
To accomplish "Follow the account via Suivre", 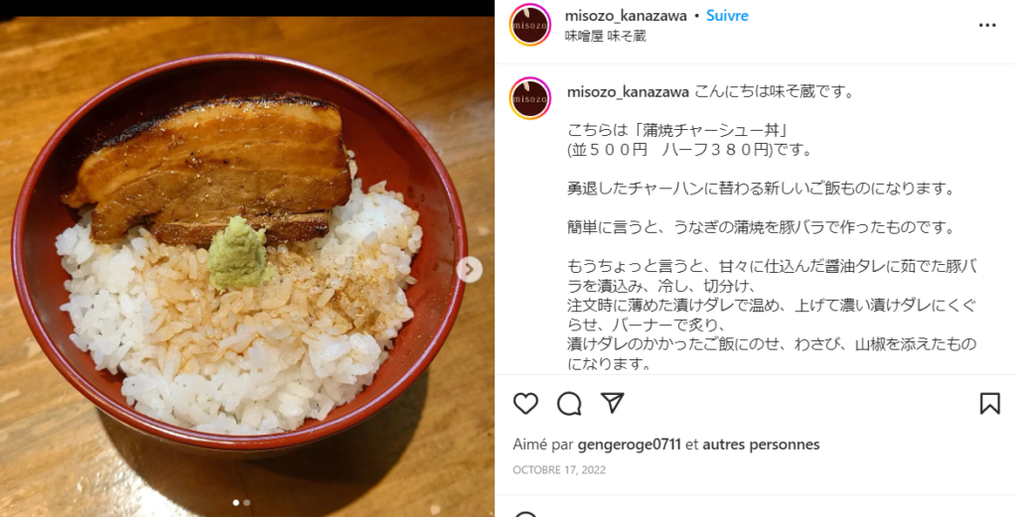I will tap(727, 16).
